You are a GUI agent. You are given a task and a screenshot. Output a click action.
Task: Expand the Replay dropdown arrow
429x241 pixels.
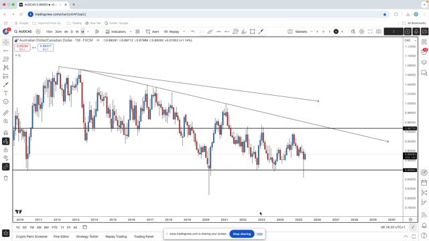pos(184,31)
